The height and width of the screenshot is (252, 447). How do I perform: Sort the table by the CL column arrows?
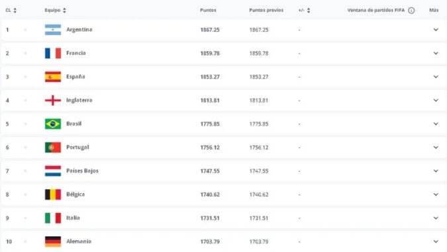click(15, 10)
